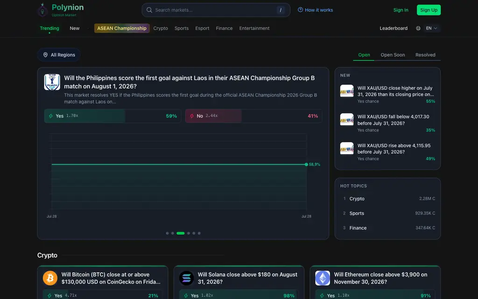Go to fourth carousel slide dot
The height and width of the screenshot is (299, 478).
click(189, 233)
